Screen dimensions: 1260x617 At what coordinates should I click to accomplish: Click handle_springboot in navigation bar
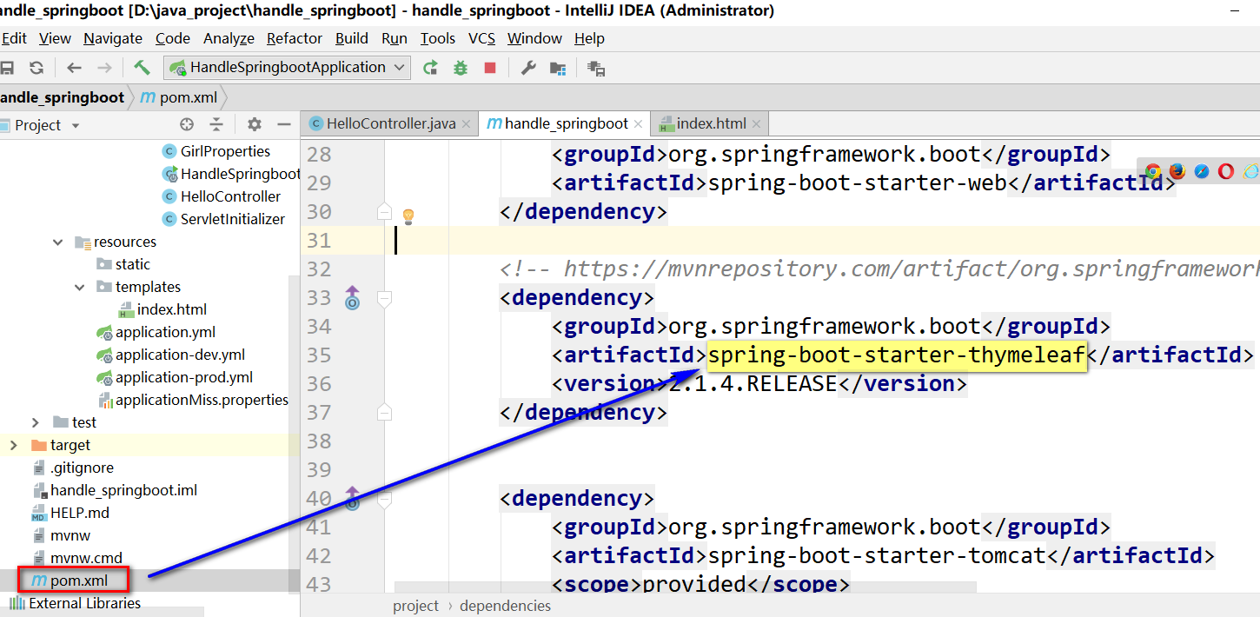[x=62, y=97]
